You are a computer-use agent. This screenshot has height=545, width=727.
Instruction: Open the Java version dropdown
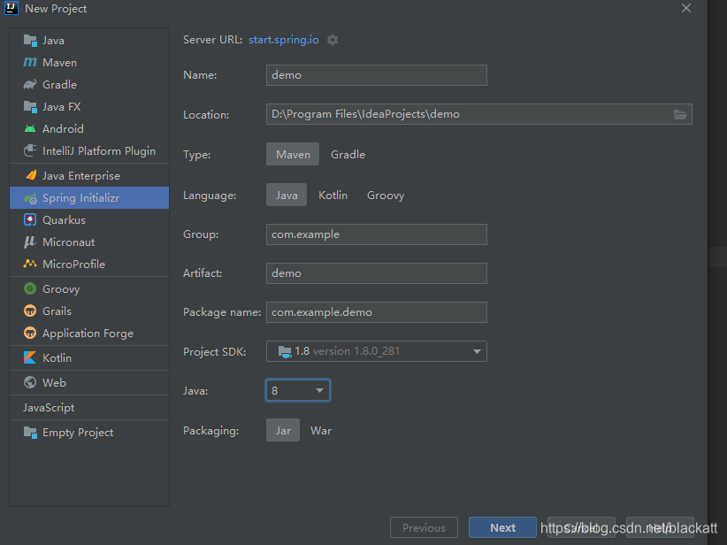point(298,390)
